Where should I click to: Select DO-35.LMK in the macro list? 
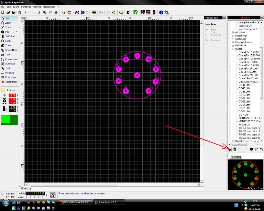pyautogui.click(x=244, y=108)
